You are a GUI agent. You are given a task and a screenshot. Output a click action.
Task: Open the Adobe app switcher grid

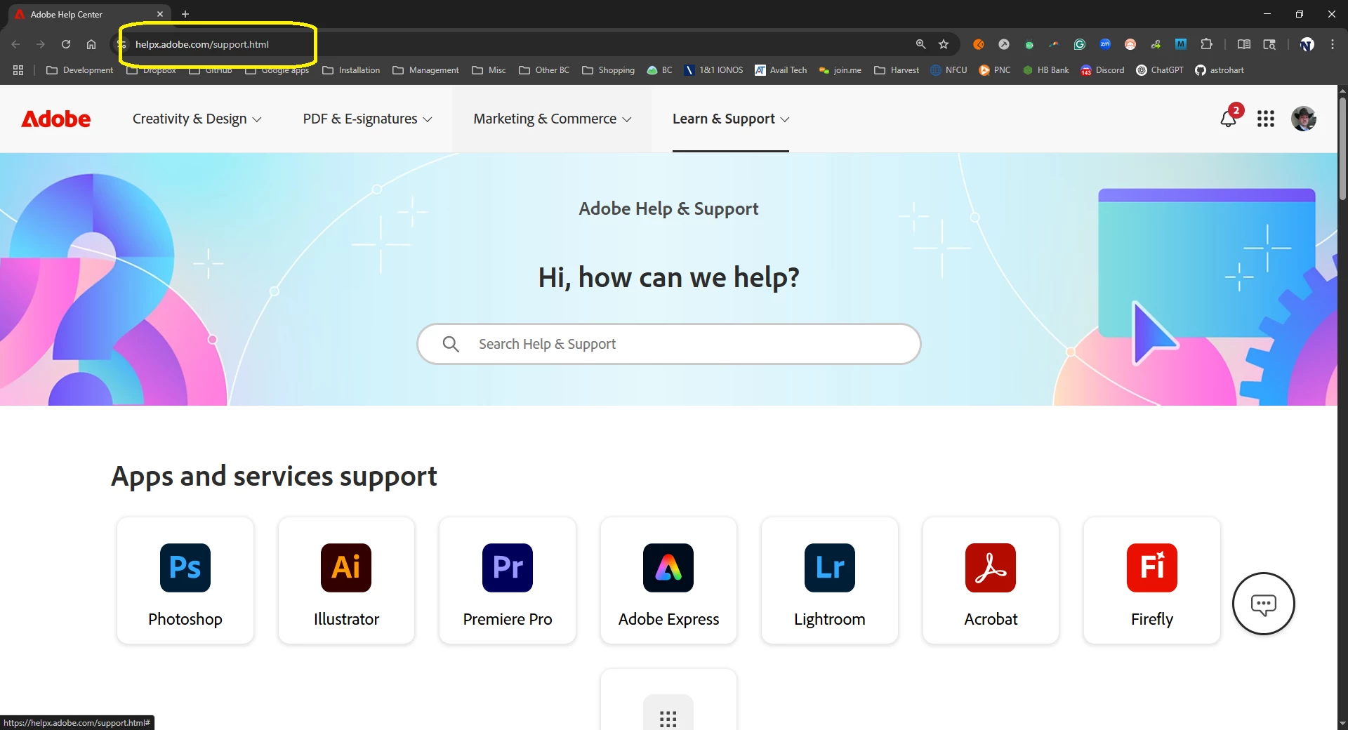(1266, 119)
